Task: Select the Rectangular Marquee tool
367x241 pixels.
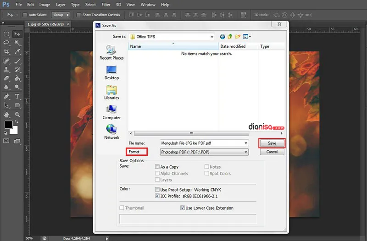Action: [6, 34]
